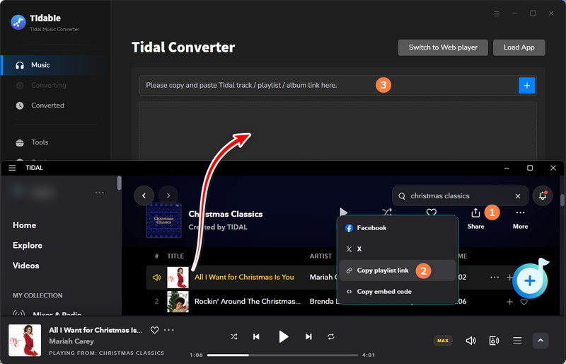Click the TIDAL sidebar scrollbar

point(119,183)
